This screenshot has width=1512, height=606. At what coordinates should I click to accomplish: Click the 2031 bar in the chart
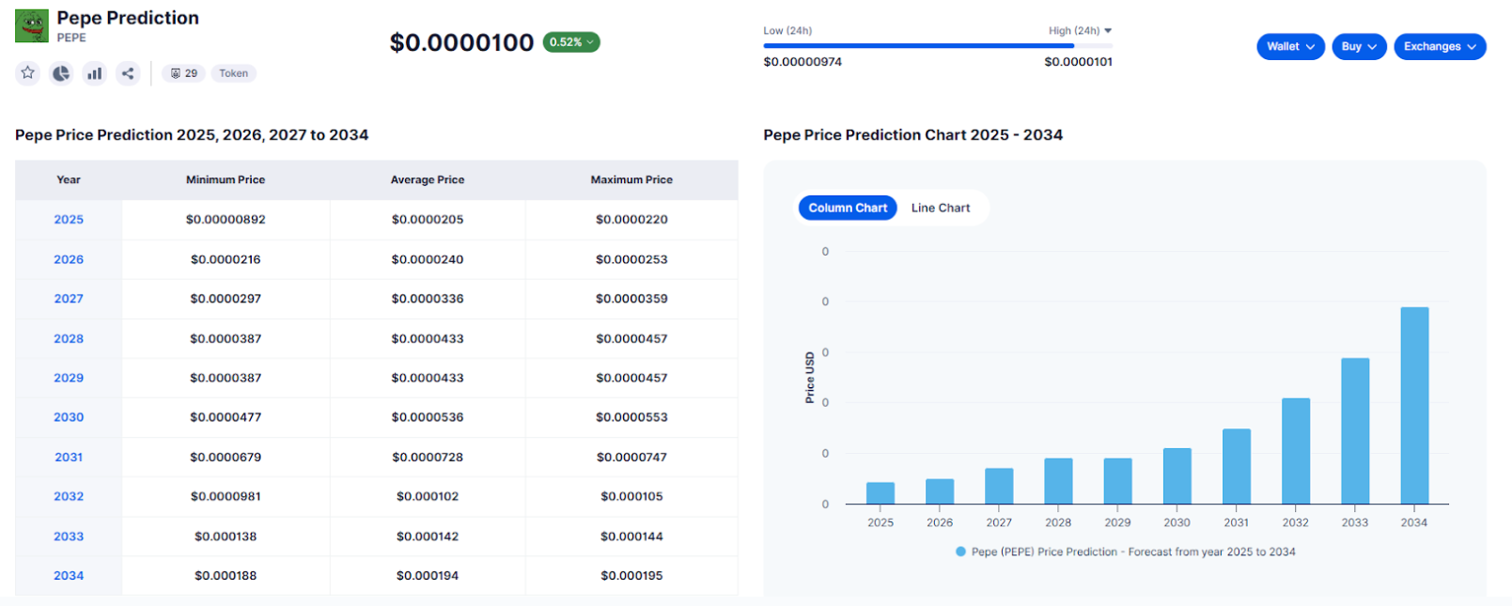coord(1237,467)
